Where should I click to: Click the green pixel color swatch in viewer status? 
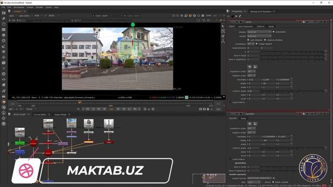[186, 97]
